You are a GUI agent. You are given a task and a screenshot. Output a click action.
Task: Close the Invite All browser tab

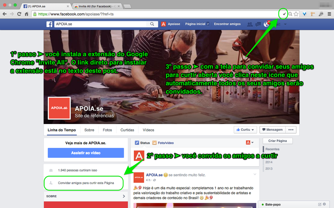click(119, 7)
